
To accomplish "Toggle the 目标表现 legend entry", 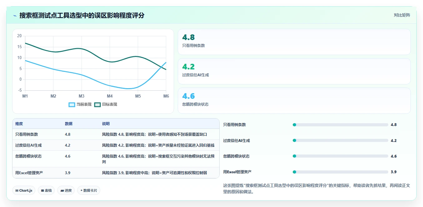I will pos(106,104).
